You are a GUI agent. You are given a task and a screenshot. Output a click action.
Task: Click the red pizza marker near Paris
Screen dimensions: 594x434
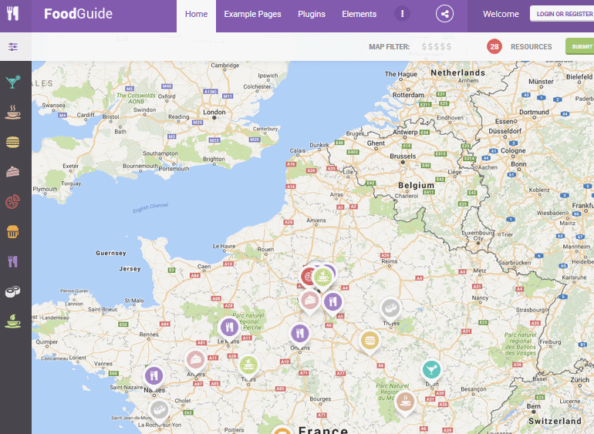coord(307,277)
